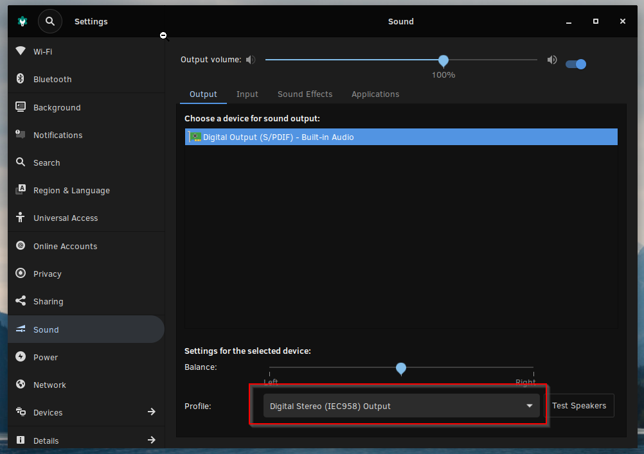Screen dimensions: 644x454
Task: Click the Balance slider handle
Action: coord(401,369)
